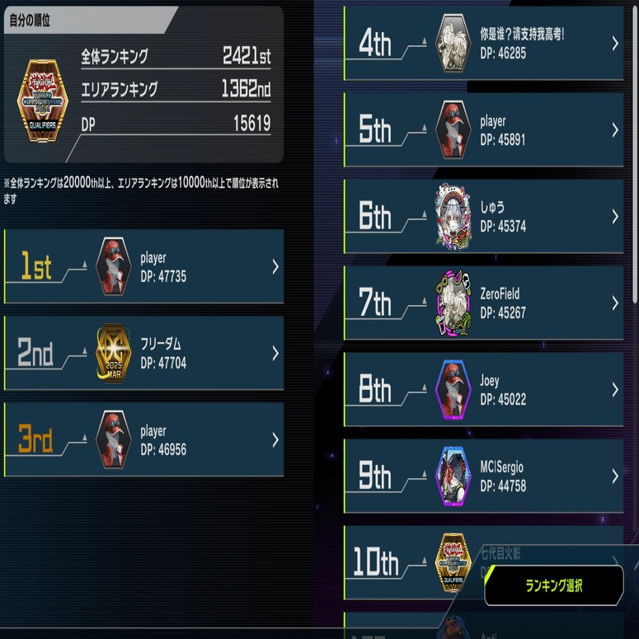Tap the 3rd place player's bird avatar
Image resolution: width=639 pixels, height=639 pixels.
pos(113,439)
